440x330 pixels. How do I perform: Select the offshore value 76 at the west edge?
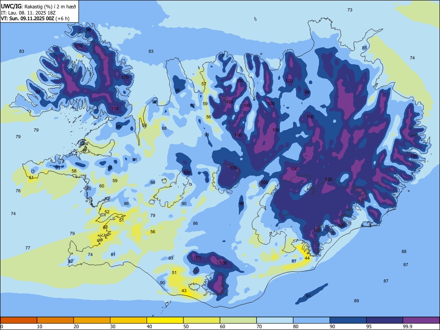pos(18,191)
